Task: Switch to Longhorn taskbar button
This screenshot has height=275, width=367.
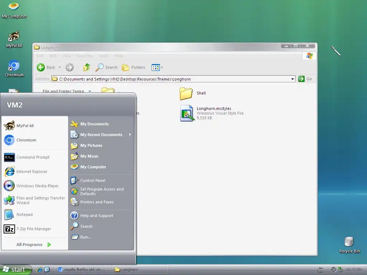Action: 139,270
